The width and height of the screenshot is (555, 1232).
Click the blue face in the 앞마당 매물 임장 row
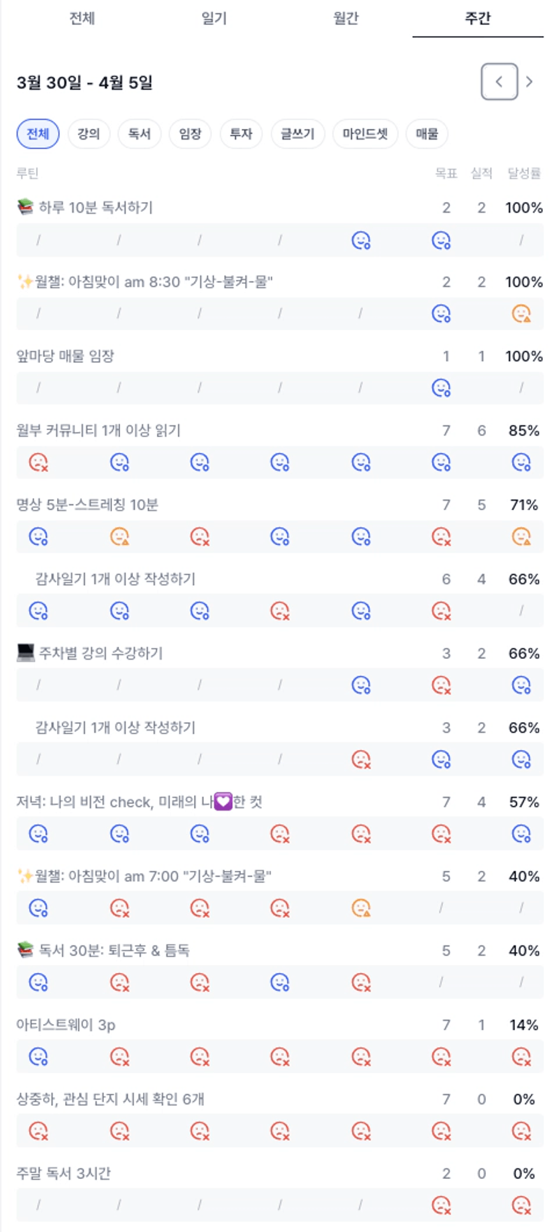pos(441,388)
